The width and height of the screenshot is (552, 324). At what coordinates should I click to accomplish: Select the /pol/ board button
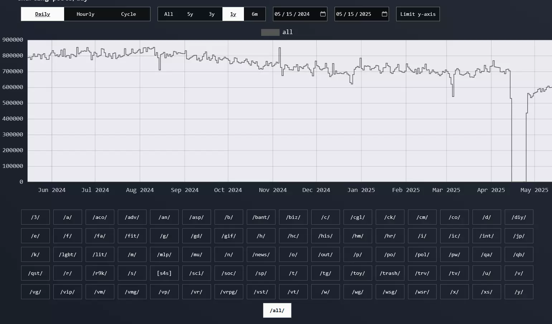(x=422, y=254)
